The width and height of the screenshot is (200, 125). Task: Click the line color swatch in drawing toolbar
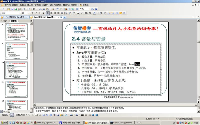pos(71,115)
